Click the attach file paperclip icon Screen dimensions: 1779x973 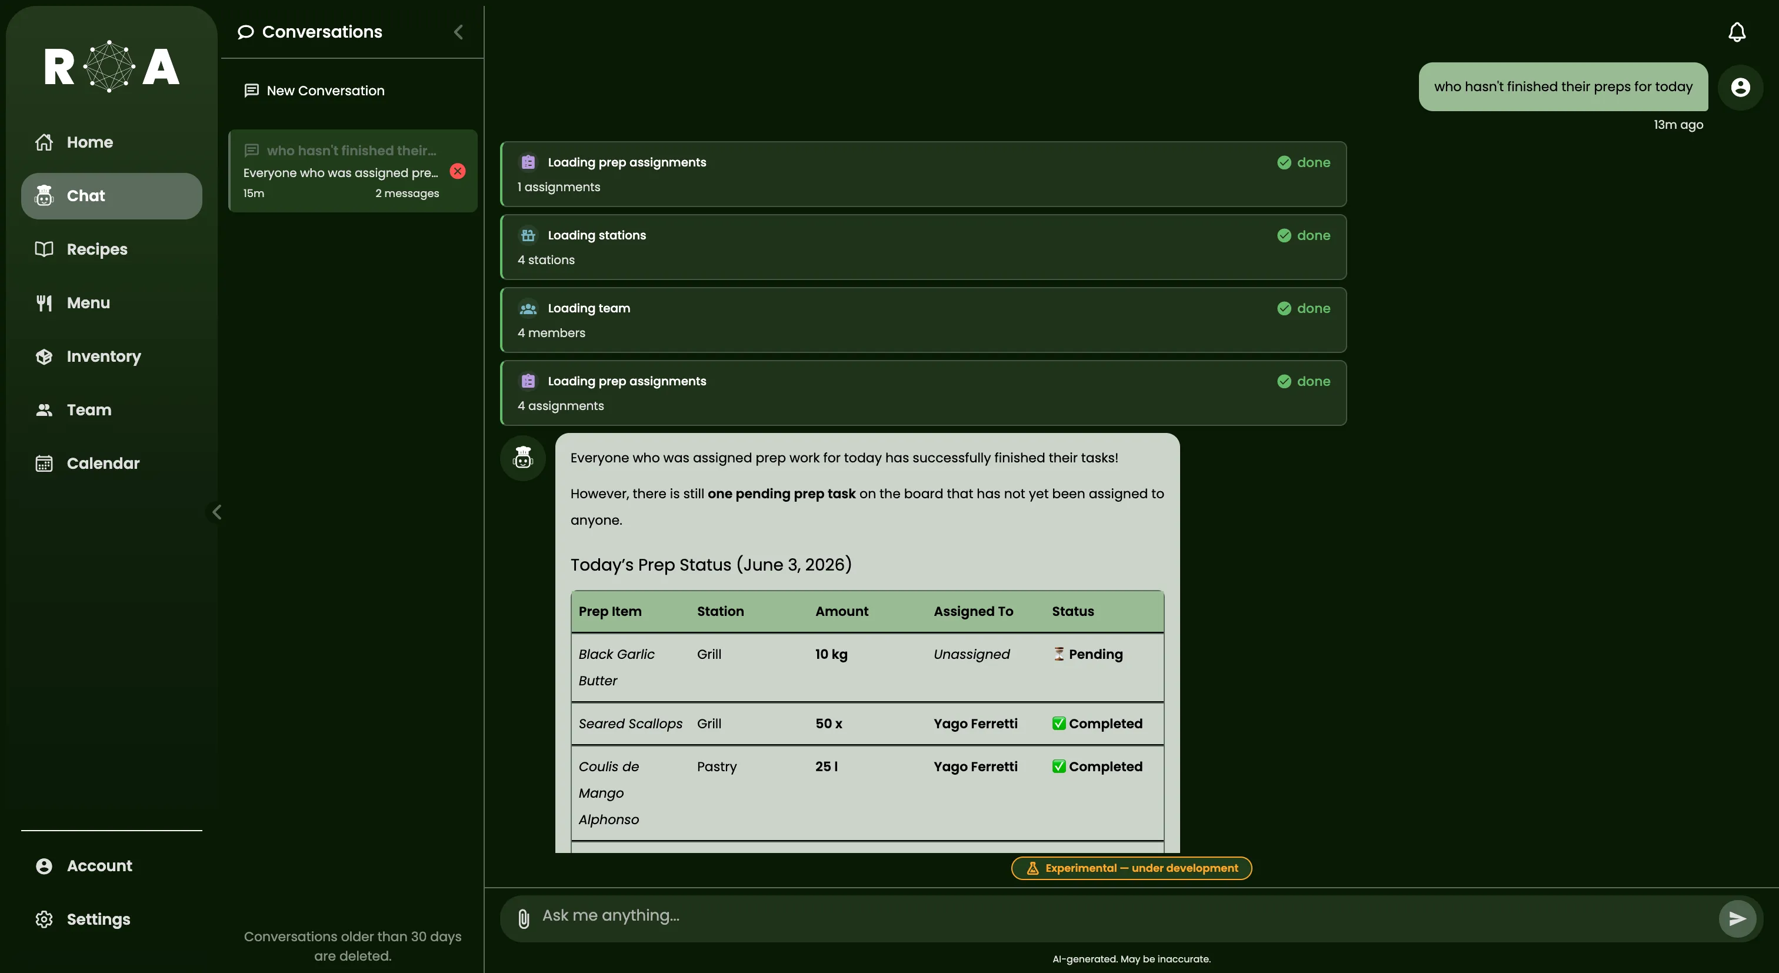[524, 918]
